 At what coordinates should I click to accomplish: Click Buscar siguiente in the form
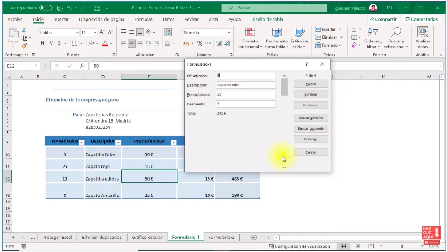click(x=311, y=128)
